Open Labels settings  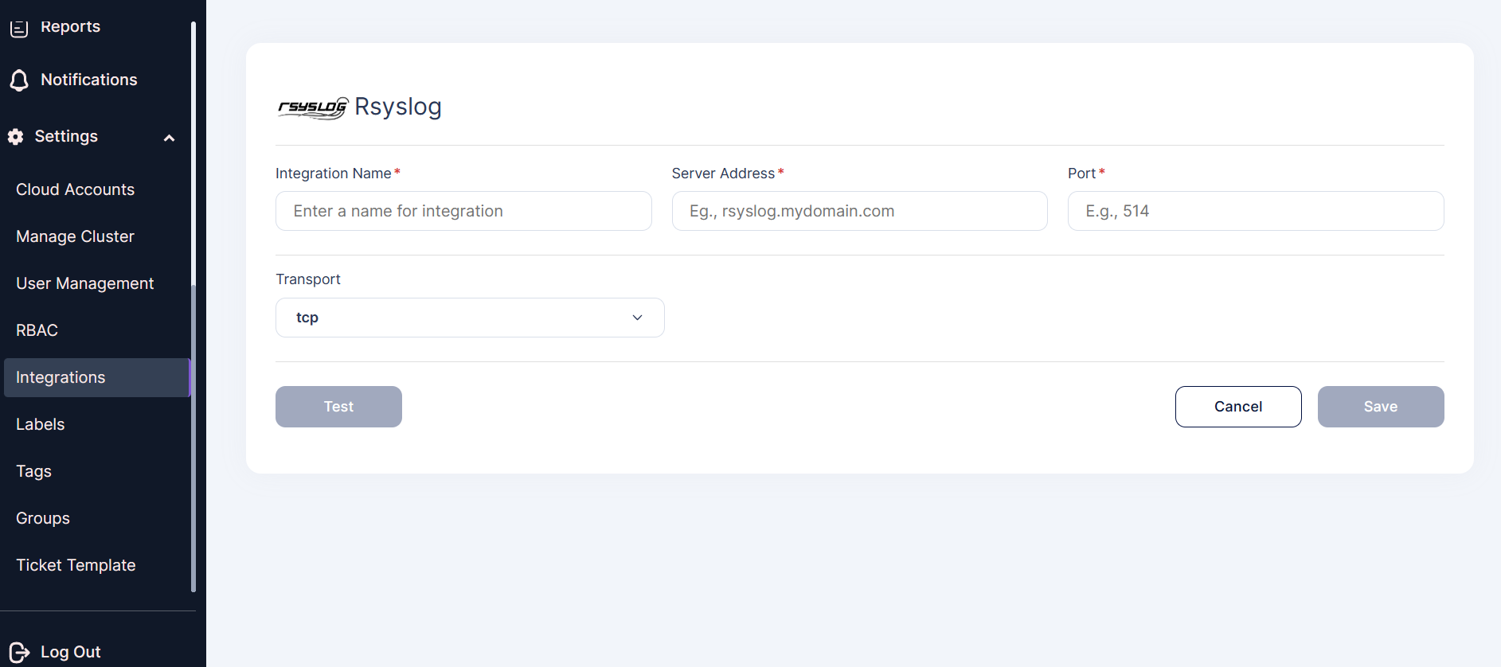[x=40, y=424]
